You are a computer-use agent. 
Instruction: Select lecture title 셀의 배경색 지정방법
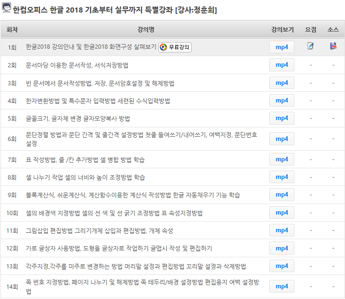(53, 213)
